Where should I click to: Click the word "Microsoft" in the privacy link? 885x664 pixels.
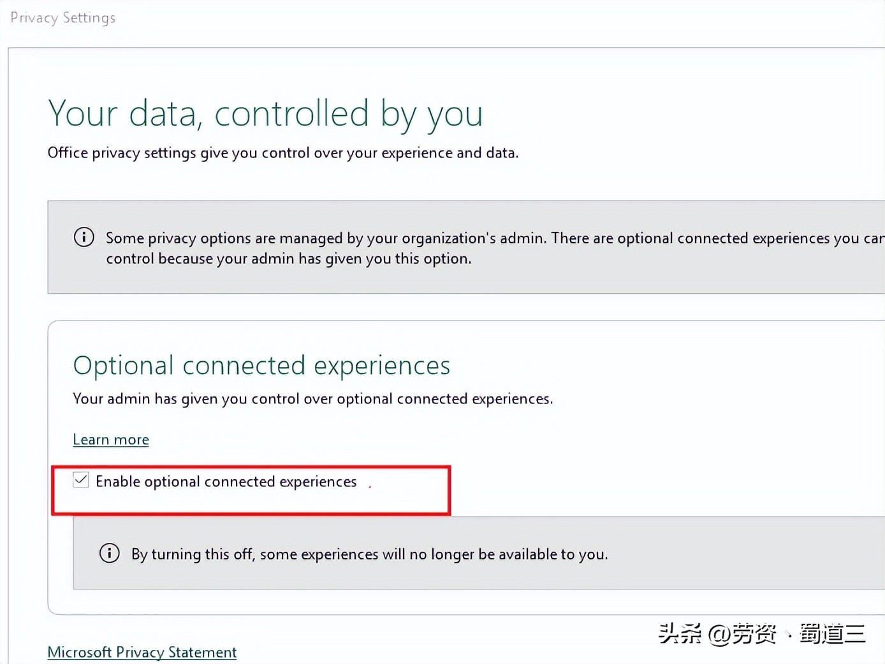80,652
